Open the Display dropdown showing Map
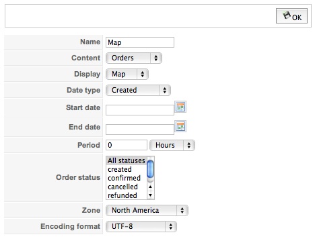The height and width of the screenshot is (245, 315). point(127,74)
